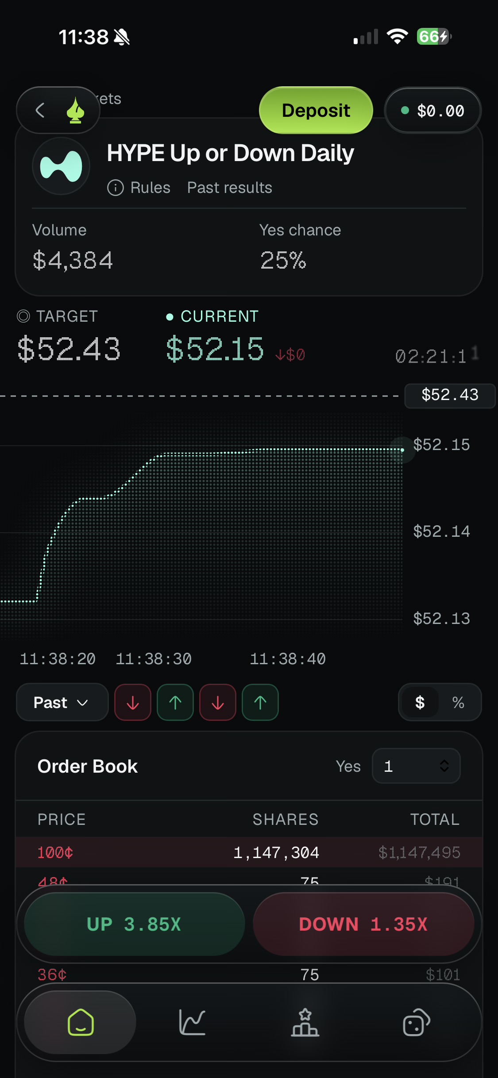This screenshot has height=1078, width=498.
Task: Click the $52.43 target price marker on chart
Action: coord(450,395)
